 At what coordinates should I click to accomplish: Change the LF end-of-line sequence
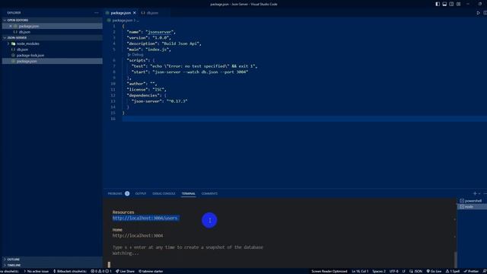tap(404, 271)
